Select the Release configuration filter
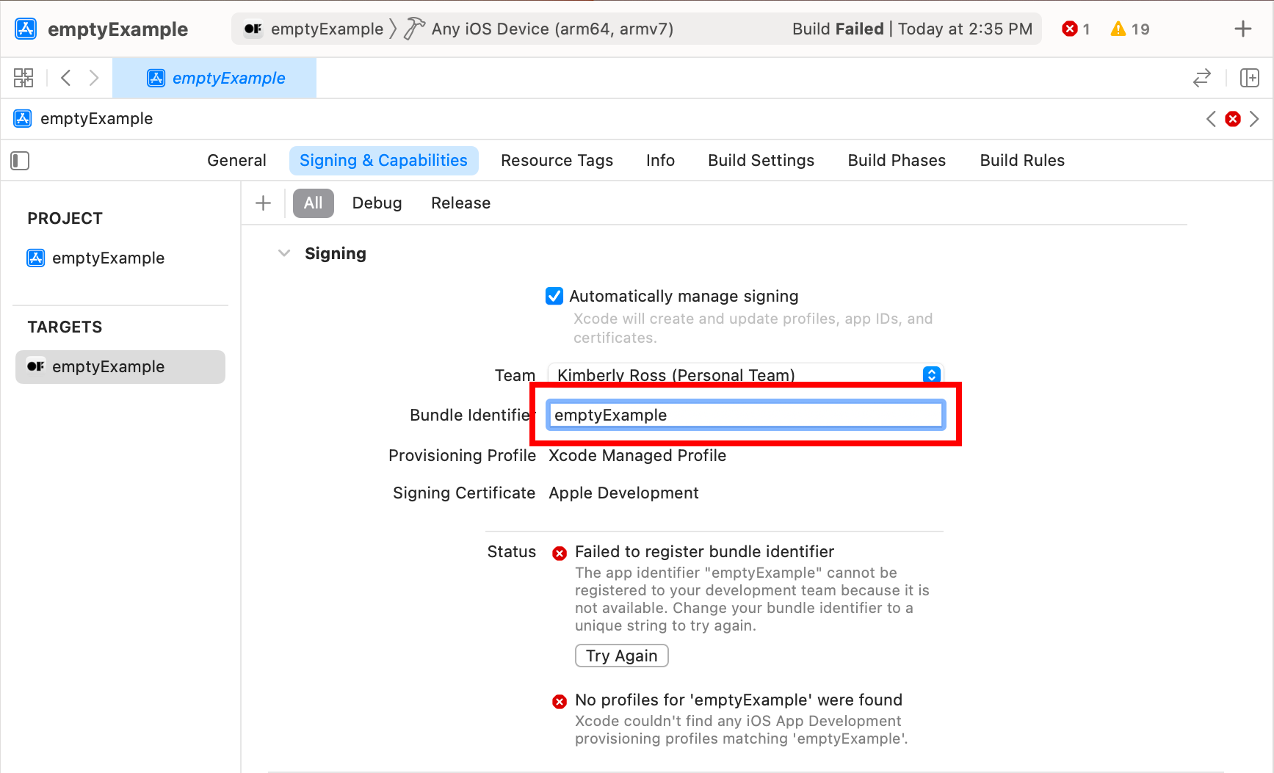Screen dimensions: 1274x773 pos(460,203)
